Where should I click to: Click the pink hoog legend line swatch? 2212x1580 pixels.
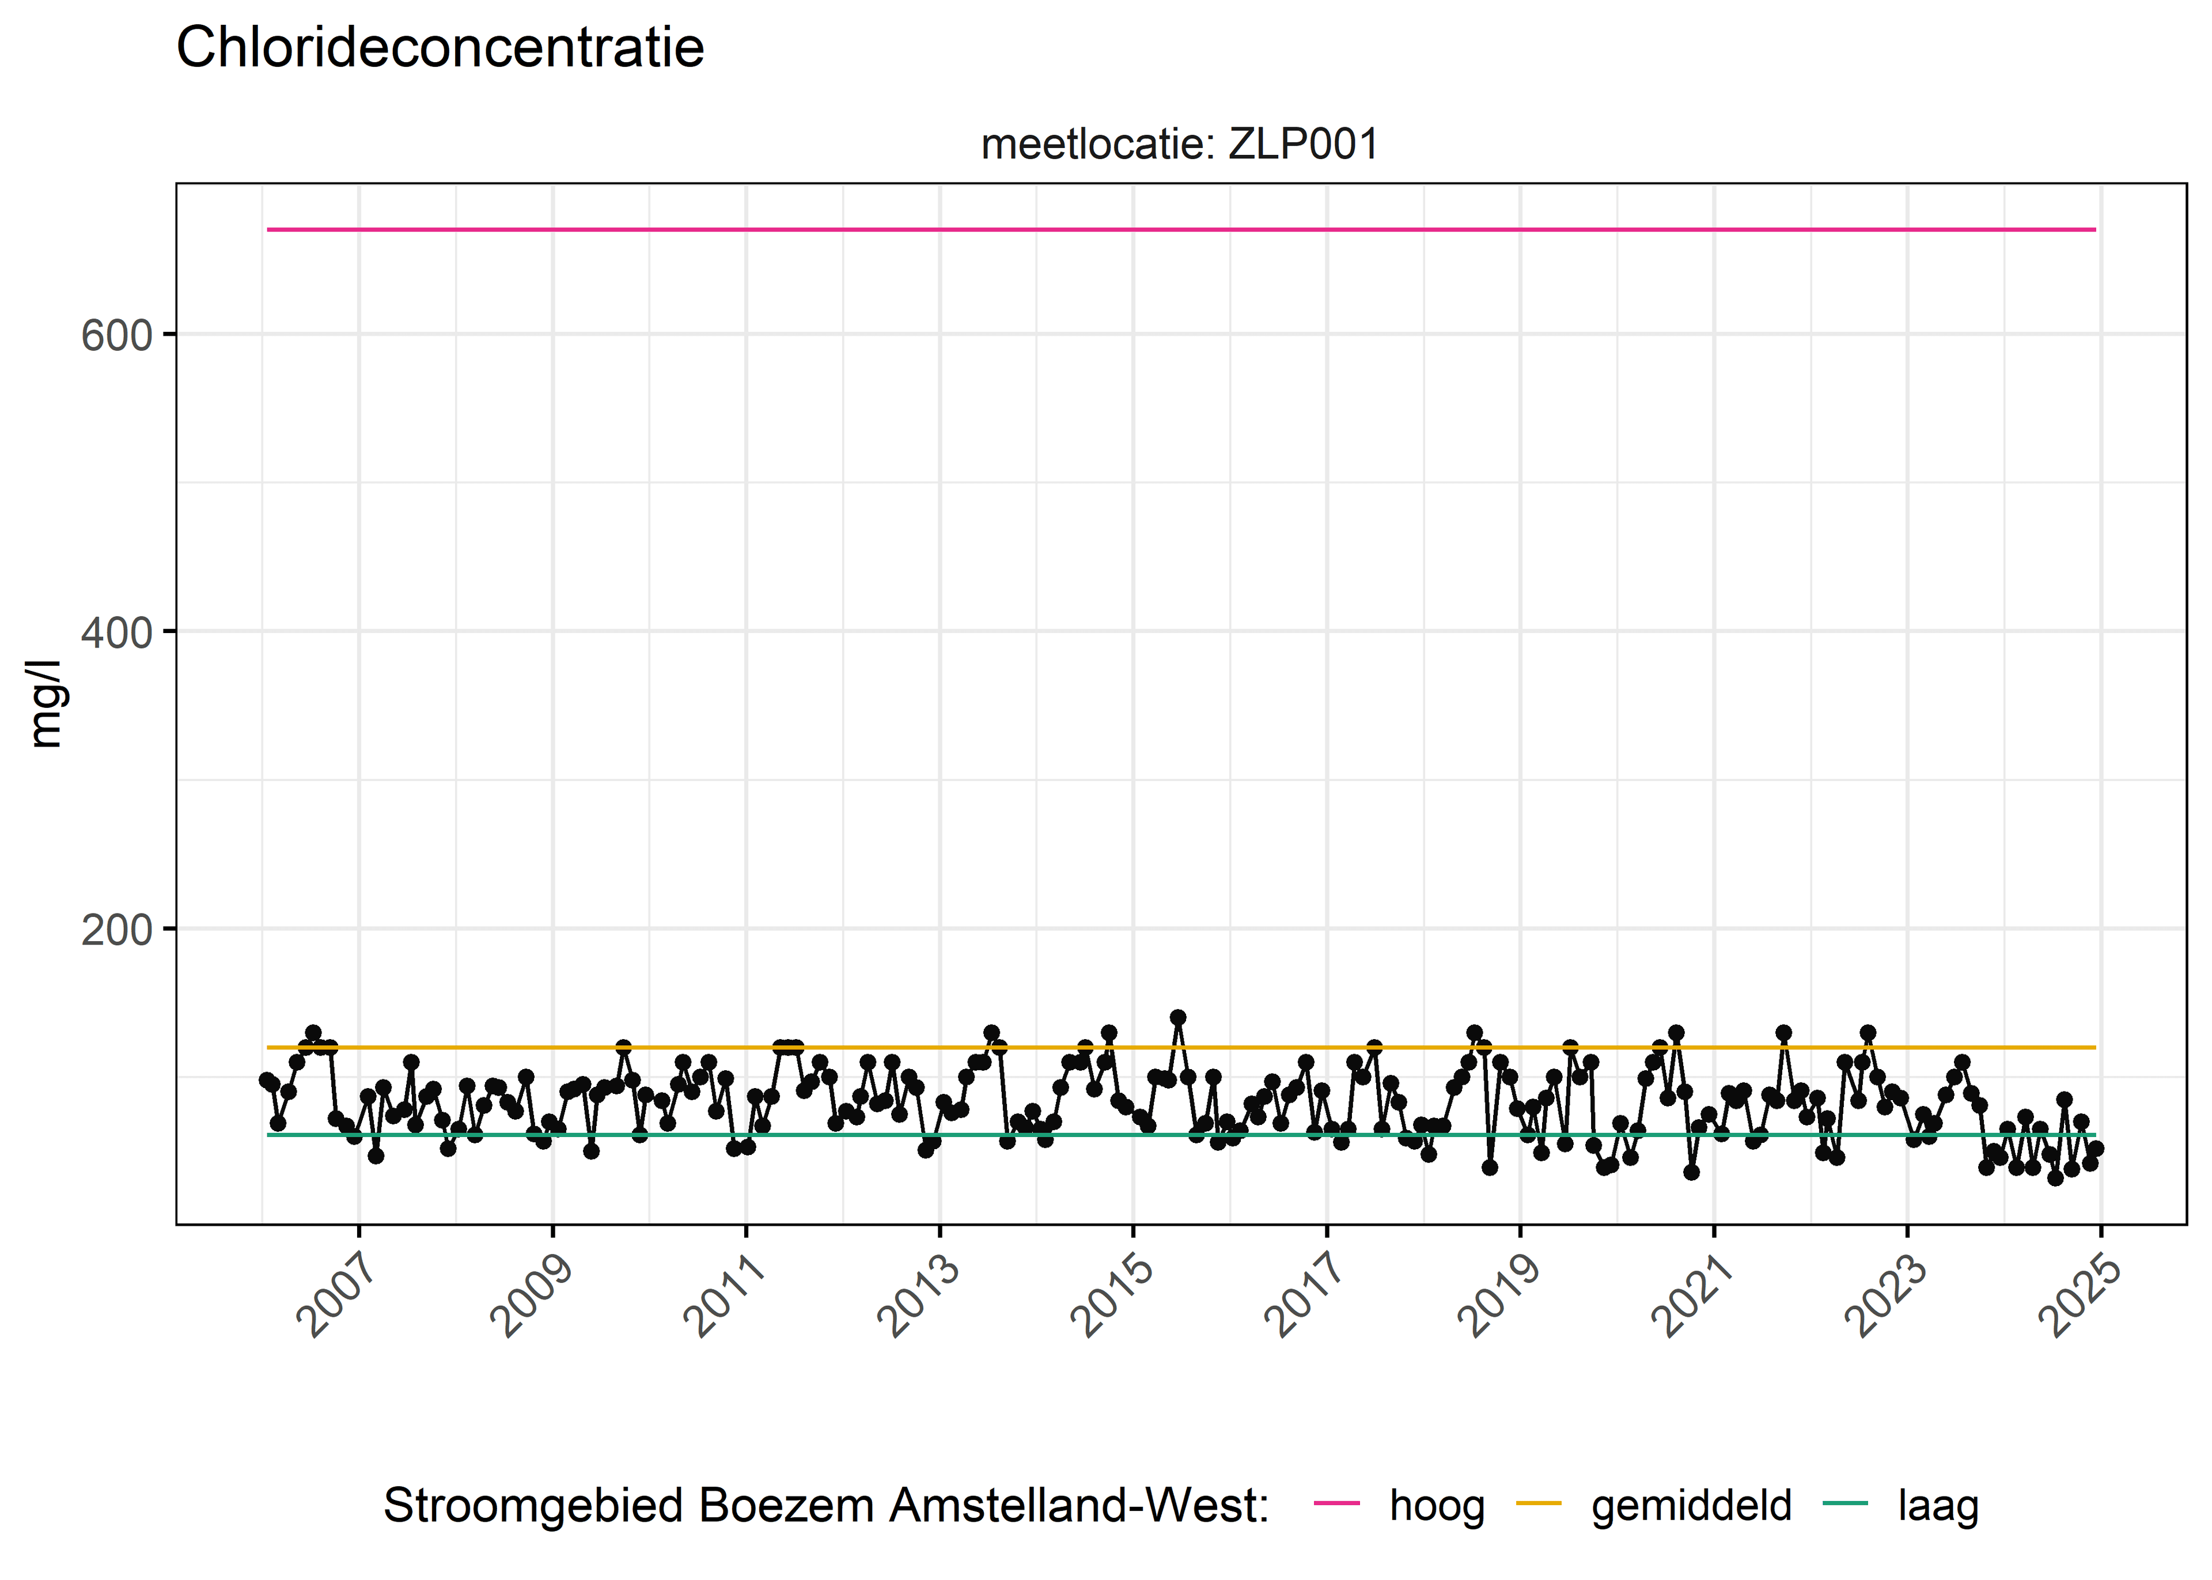point(1336,1504)
